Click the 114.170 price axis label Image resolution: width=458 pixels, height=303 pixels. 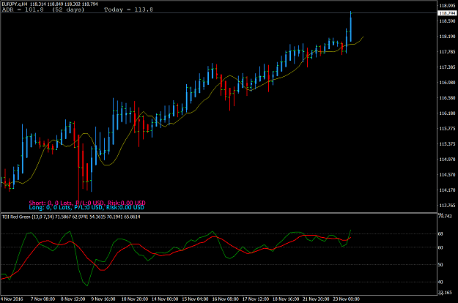click(447, 190)
